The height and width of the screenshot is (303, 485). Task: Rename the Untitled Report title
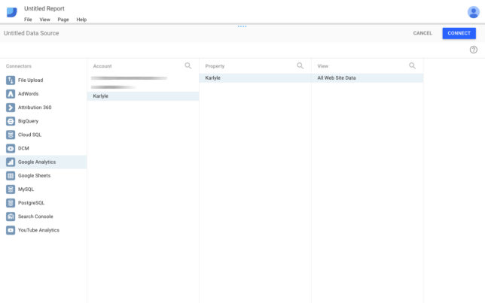pyautogui.click(x=44, y=9)
